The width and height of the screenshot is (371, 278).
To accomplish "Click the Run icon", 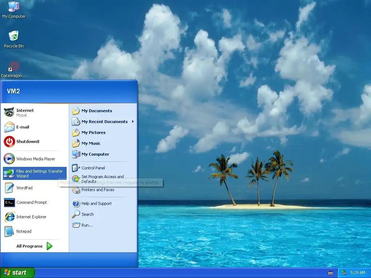I will (x=76, y=225).
